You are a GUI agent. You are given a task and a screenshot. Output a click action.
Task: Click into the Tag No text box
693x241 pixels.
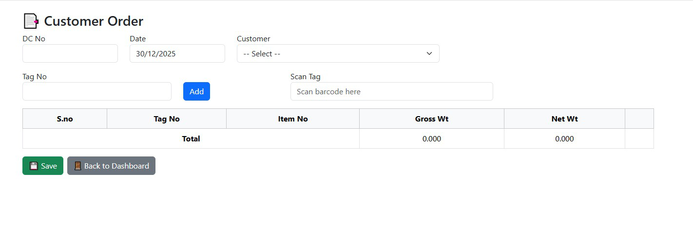(96, 91)
